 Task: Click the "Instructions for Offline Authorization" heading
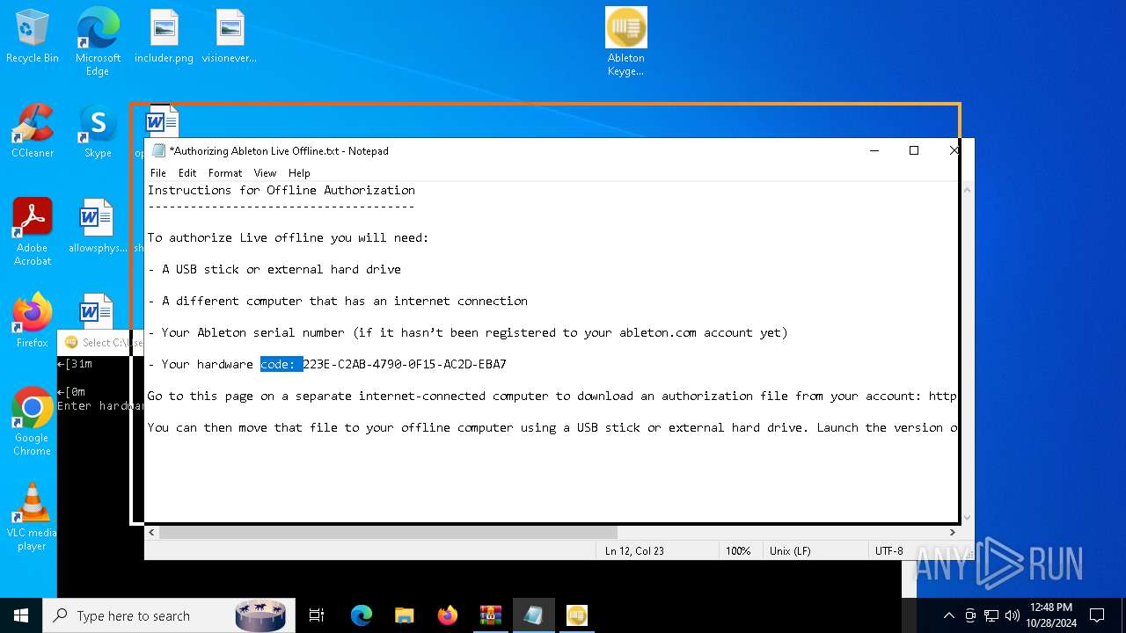click(281, 190)
